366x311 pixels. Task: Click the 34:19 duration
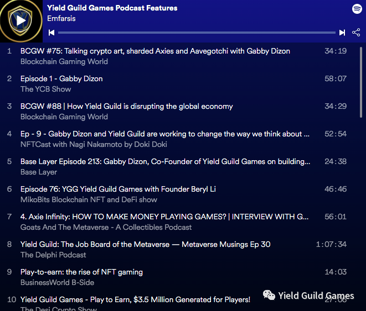coord(336,51)
